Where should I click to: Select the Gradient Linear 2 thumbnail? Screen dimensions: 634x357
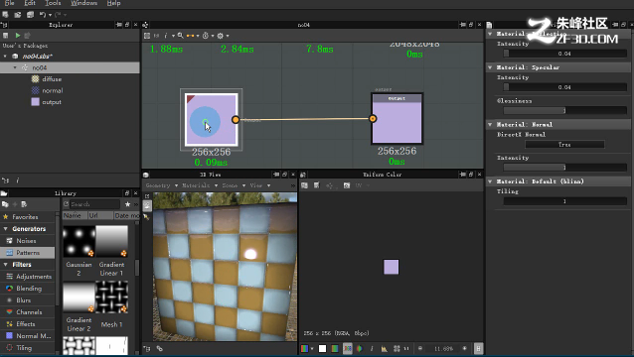[79, 297]
